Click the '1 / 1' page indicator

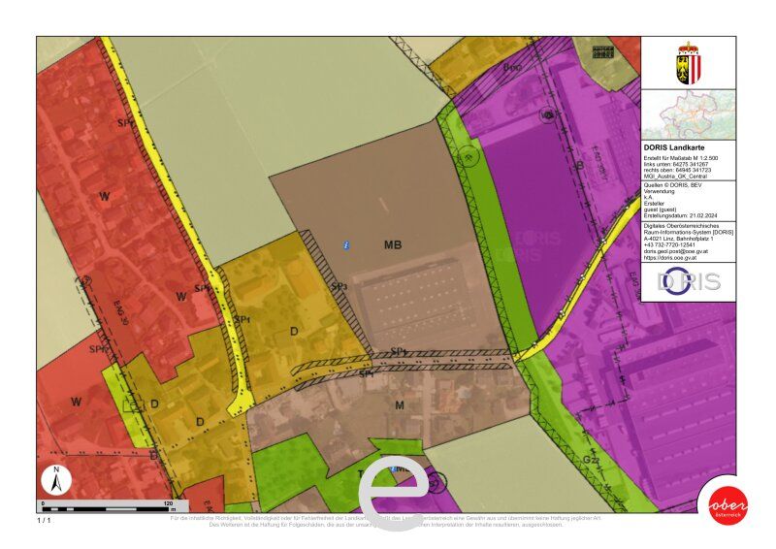pyautogui.click(x=44, y=520)
